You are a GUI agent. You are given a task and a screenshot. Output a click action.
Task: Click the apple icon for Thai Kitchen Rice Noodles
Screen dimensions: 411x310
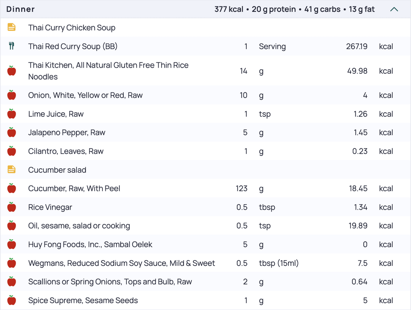click(11, 71)
